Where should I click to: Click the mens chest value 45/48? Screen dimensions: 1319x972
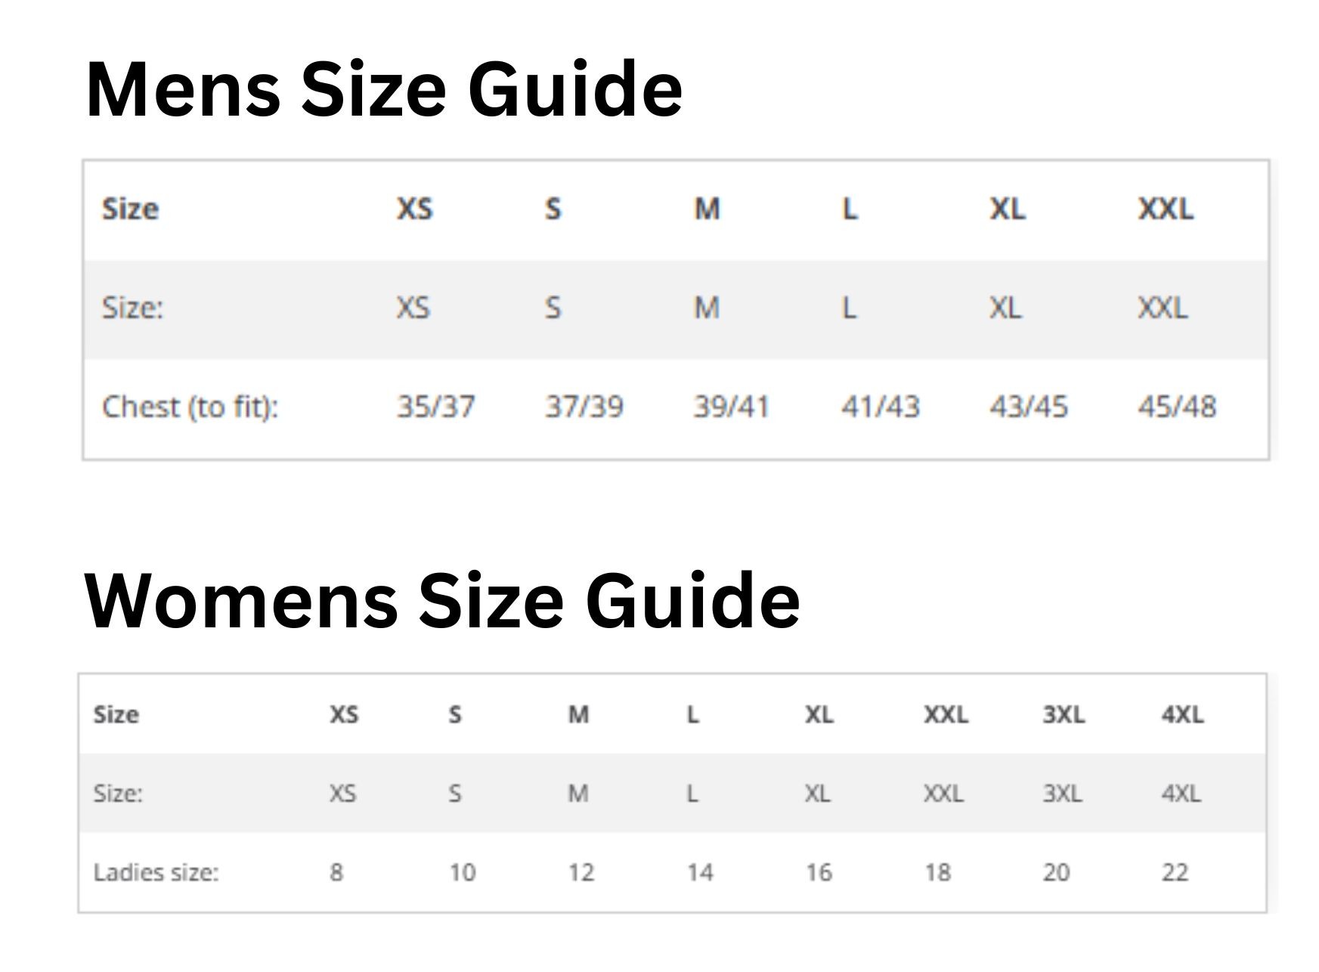coord(1177,407)
